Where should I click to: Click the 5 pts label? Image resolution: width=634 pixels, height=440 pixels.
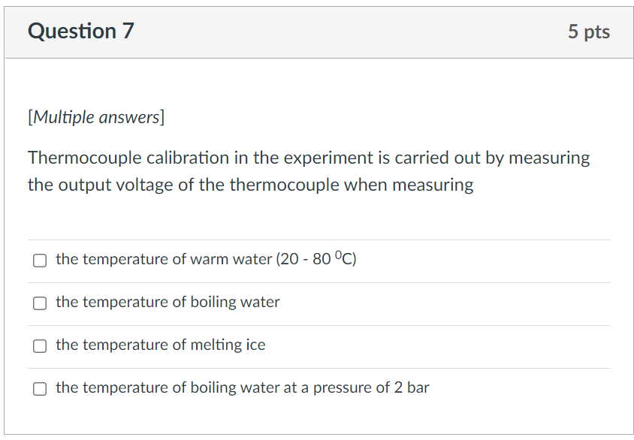(x=589, y=32)
